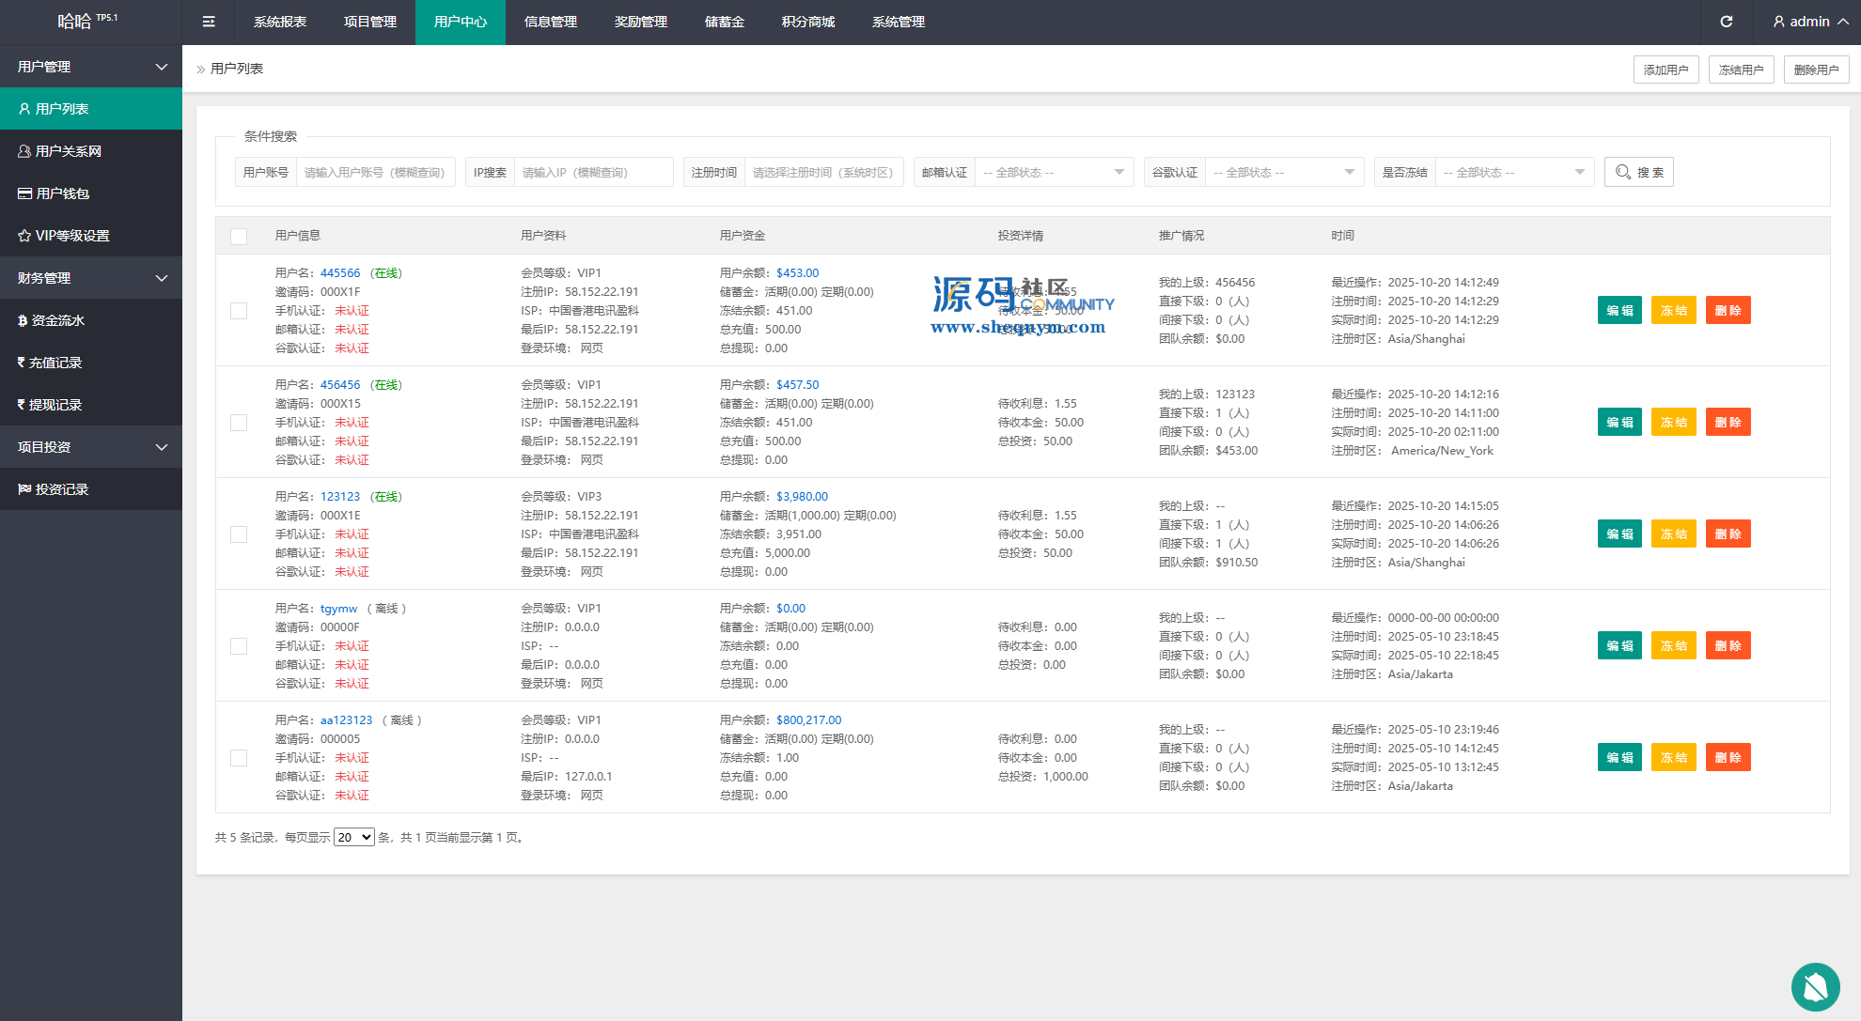Switch to the 系统管理 top menu
This screenshot has height=1021, width=1861.
coord(898,22)
